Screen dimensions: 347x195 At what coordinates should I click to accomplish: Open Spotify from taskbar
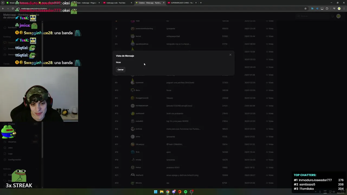click(185, 192)
